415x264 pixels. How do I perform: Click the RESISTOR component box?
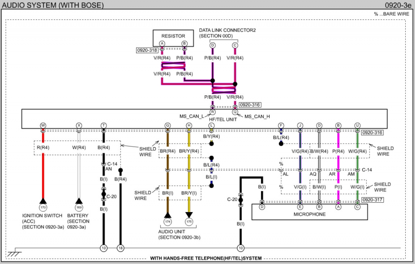(x=173, y=38)
